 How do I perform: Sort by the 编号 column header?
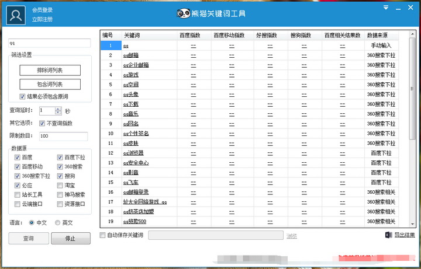point(111,36)
